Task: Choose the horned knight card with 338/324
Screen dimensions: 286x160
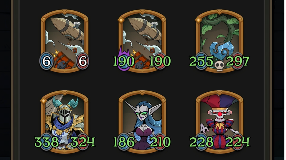Action: 65,122
